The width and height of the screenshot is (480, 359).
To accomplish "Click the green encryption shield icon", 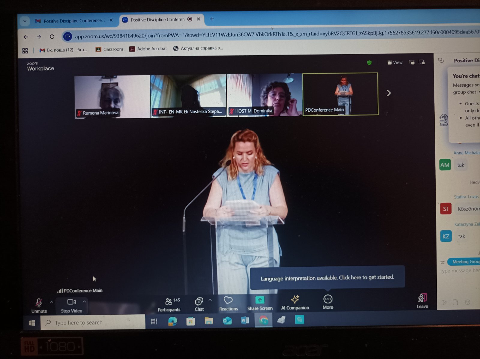I will click(x=369, y=63).
